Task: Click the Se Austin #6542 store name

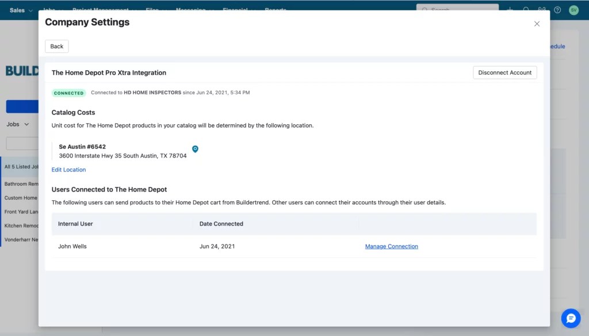Action: coord(82,147)
